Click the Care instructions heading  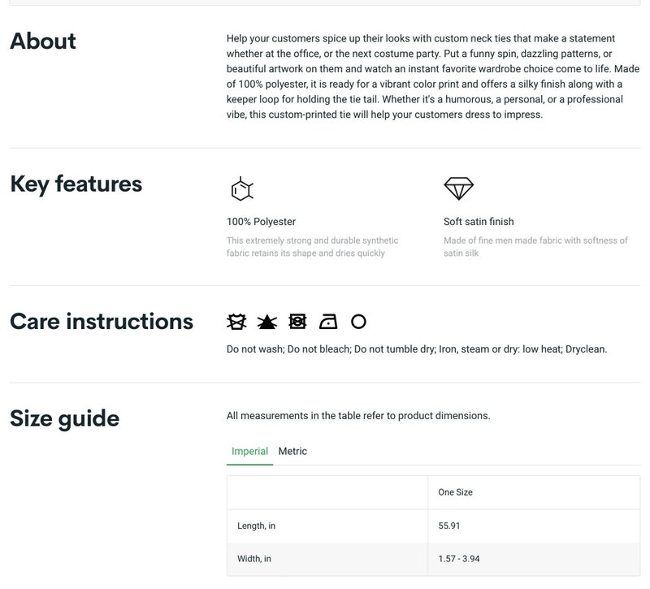click(102, 322)
